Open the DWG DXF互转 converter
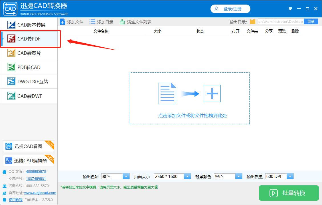The width and height of the screenshot is (322, 205). click(x=11, y=81)
